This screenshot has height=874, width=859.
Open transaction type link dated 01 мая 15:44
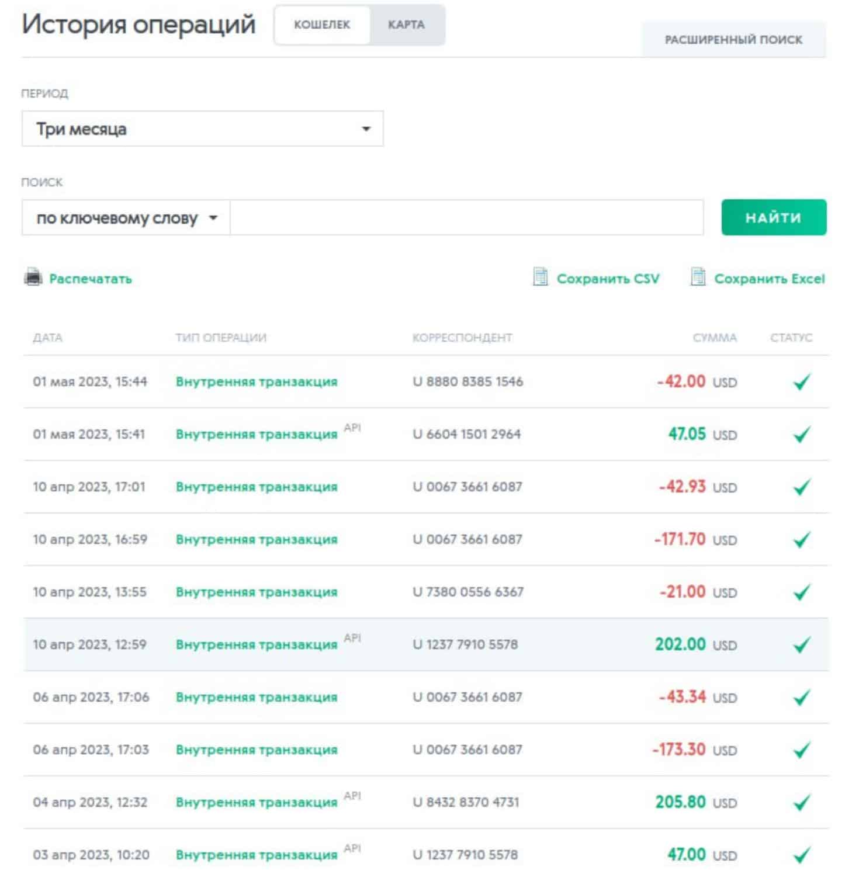(257, 382)
